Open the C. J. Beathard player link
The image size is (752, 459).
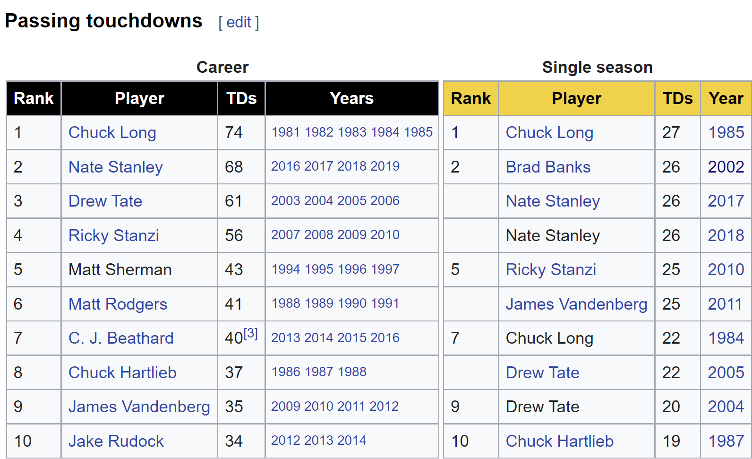[x=121, y=338]
